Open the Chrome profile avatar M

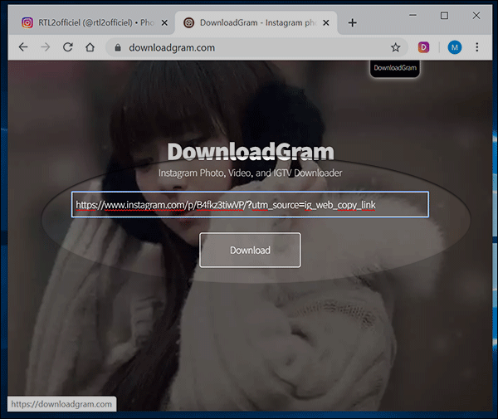pyautogui.click(x=454, y=47)
